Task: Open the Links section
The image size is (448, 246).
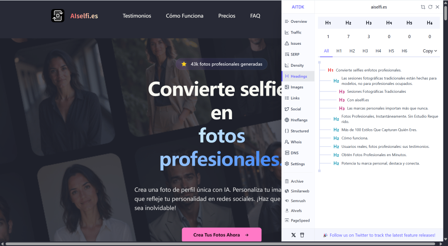Action: click(x=298, y=98)
